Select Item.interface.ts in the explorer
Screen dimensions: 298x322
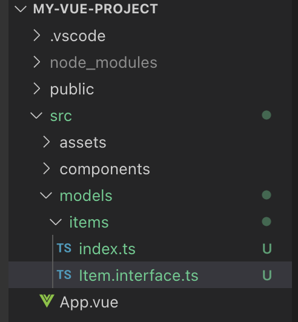150,275
